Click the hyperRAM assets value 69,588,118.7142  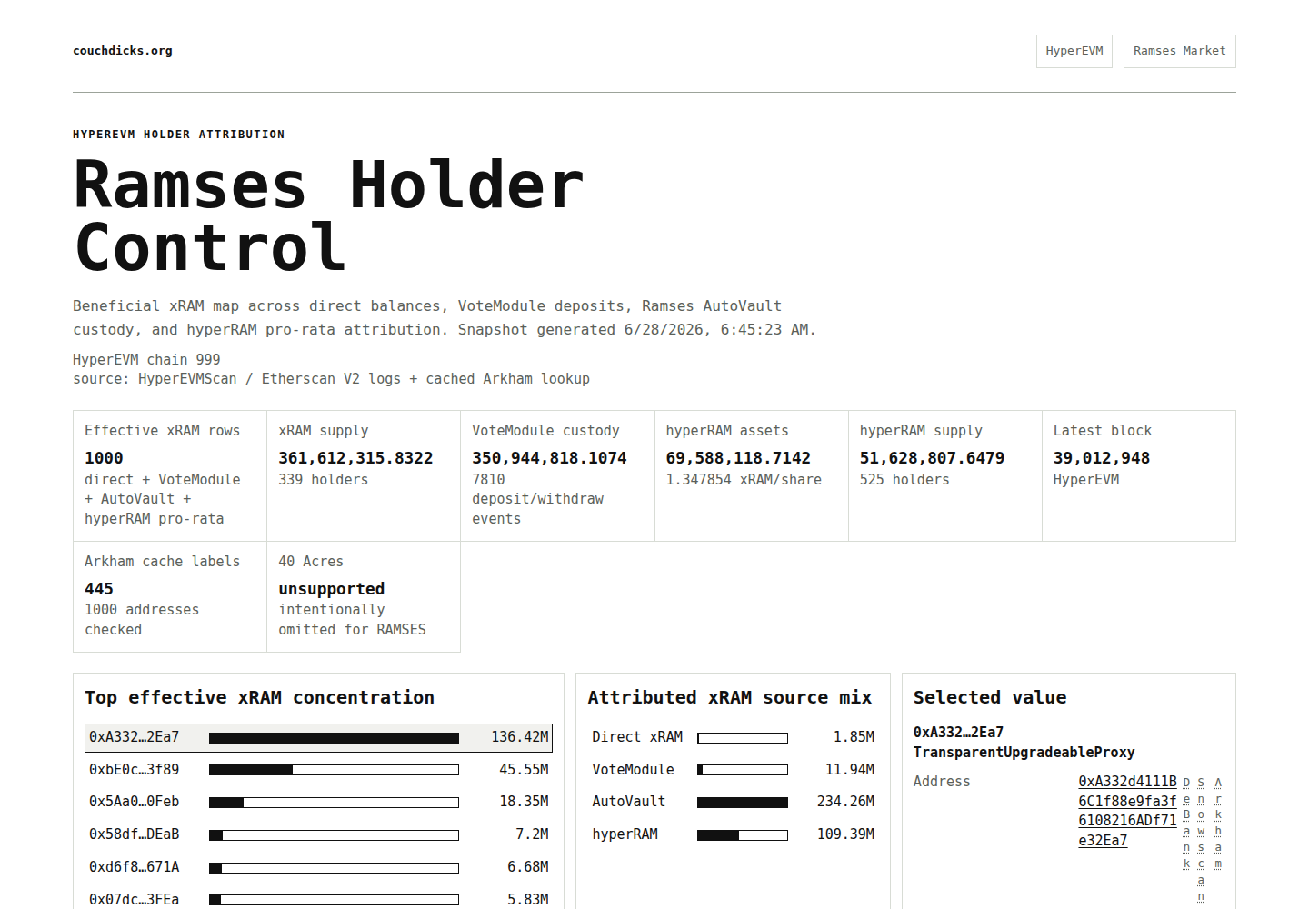(x=738, y=458)
